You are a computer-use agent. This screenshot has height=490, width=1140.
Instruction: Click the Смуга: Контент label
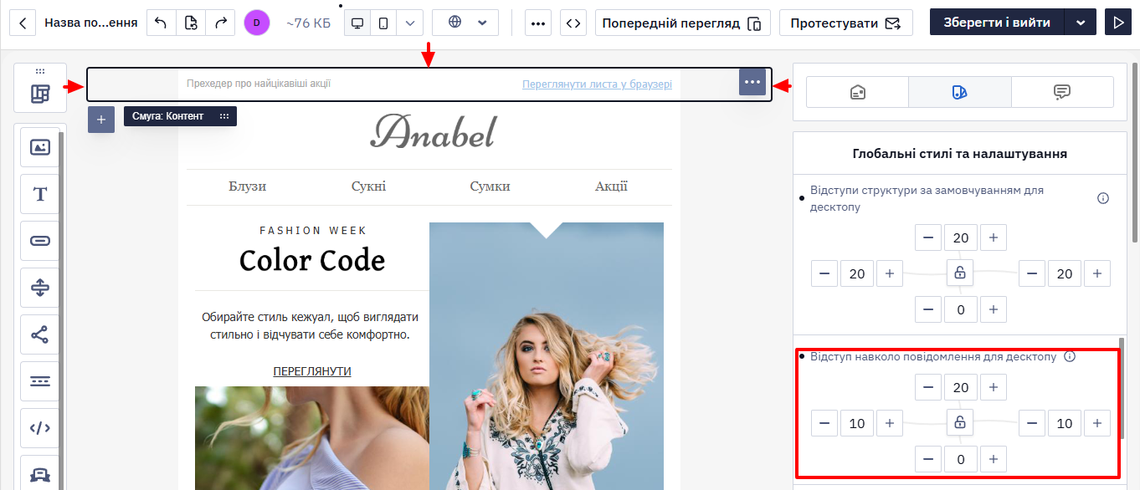coord(167,116)
